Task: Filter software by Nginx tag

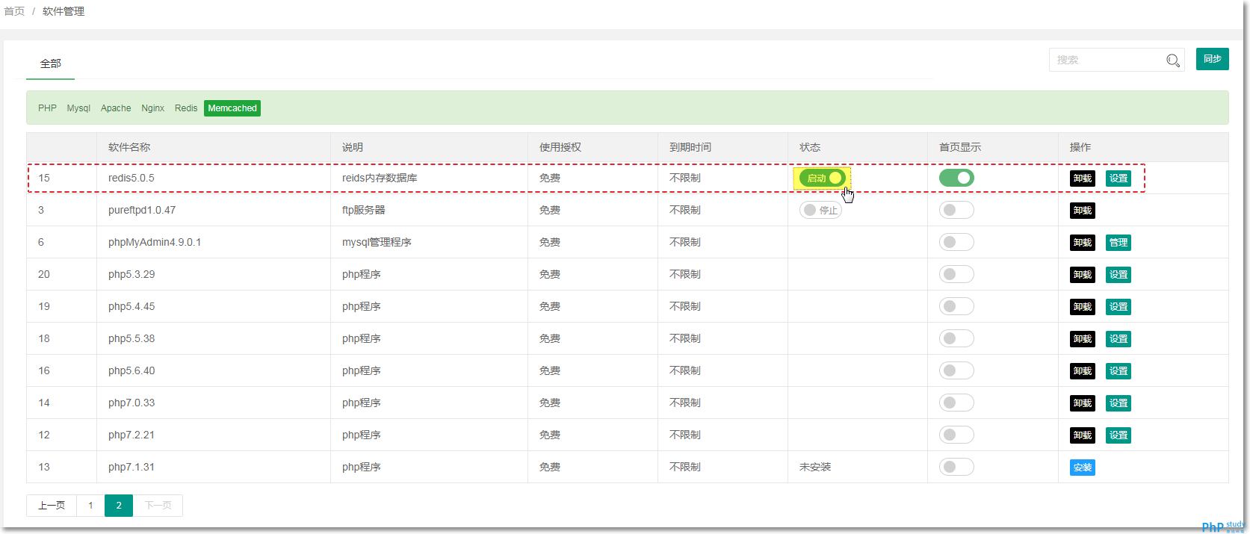Action: tap(152, 108)
